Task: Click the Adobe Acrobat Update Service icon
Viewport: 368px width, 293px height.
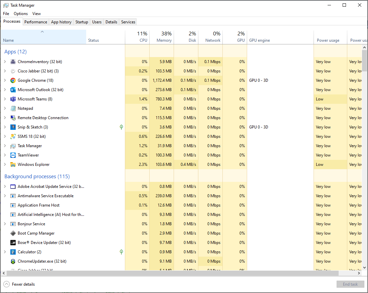Action: click(13, 187)
